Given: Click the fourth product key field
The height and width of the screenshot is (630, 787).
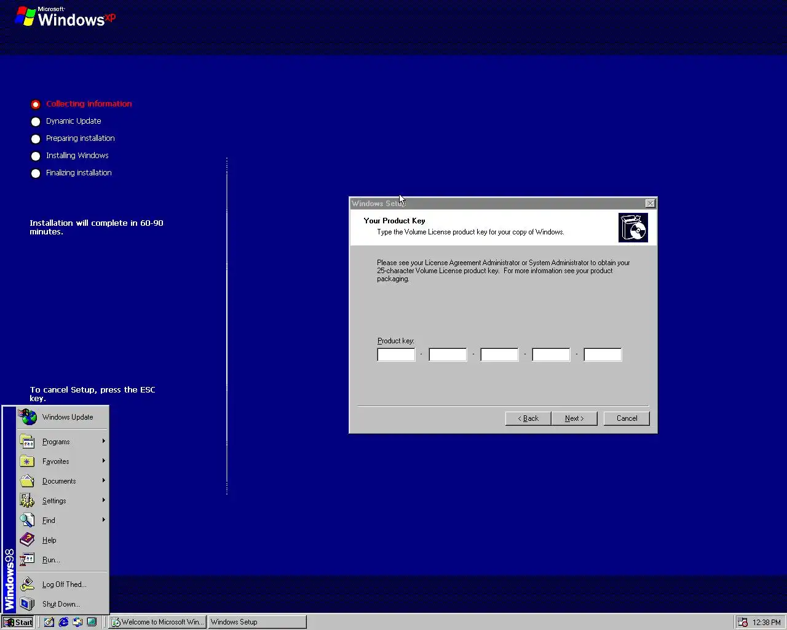Looking at the screenshot, I should [x=551, y=354].
